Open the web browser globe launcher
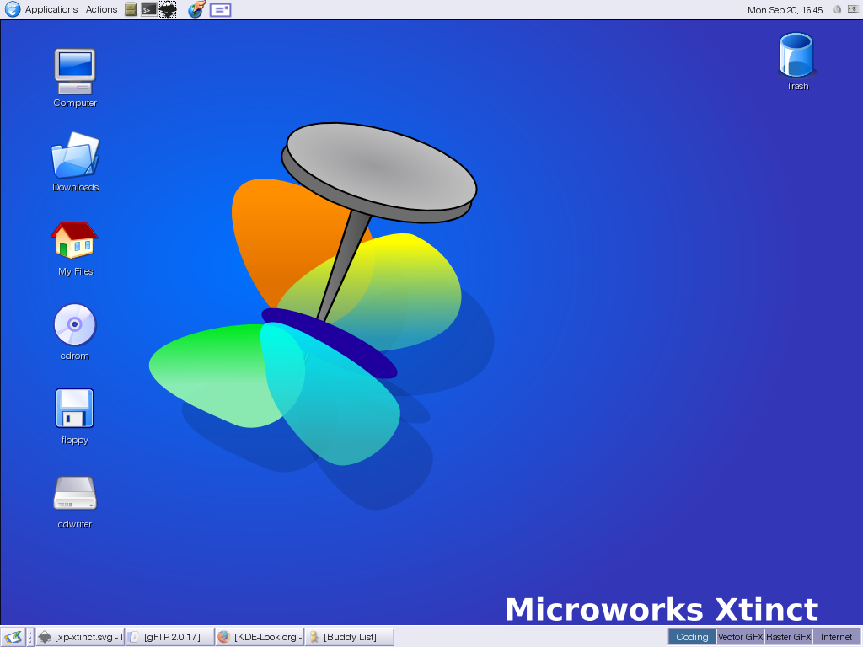The width and height of the screenshot is (863, 647). (196, 9)
